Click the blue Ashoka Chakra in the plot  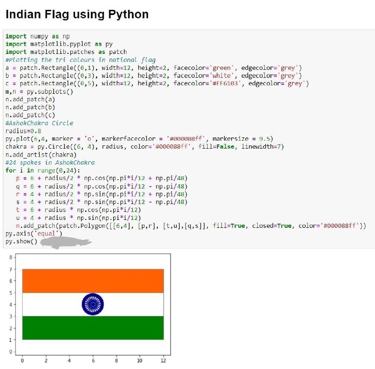click(x=93, y=304)
